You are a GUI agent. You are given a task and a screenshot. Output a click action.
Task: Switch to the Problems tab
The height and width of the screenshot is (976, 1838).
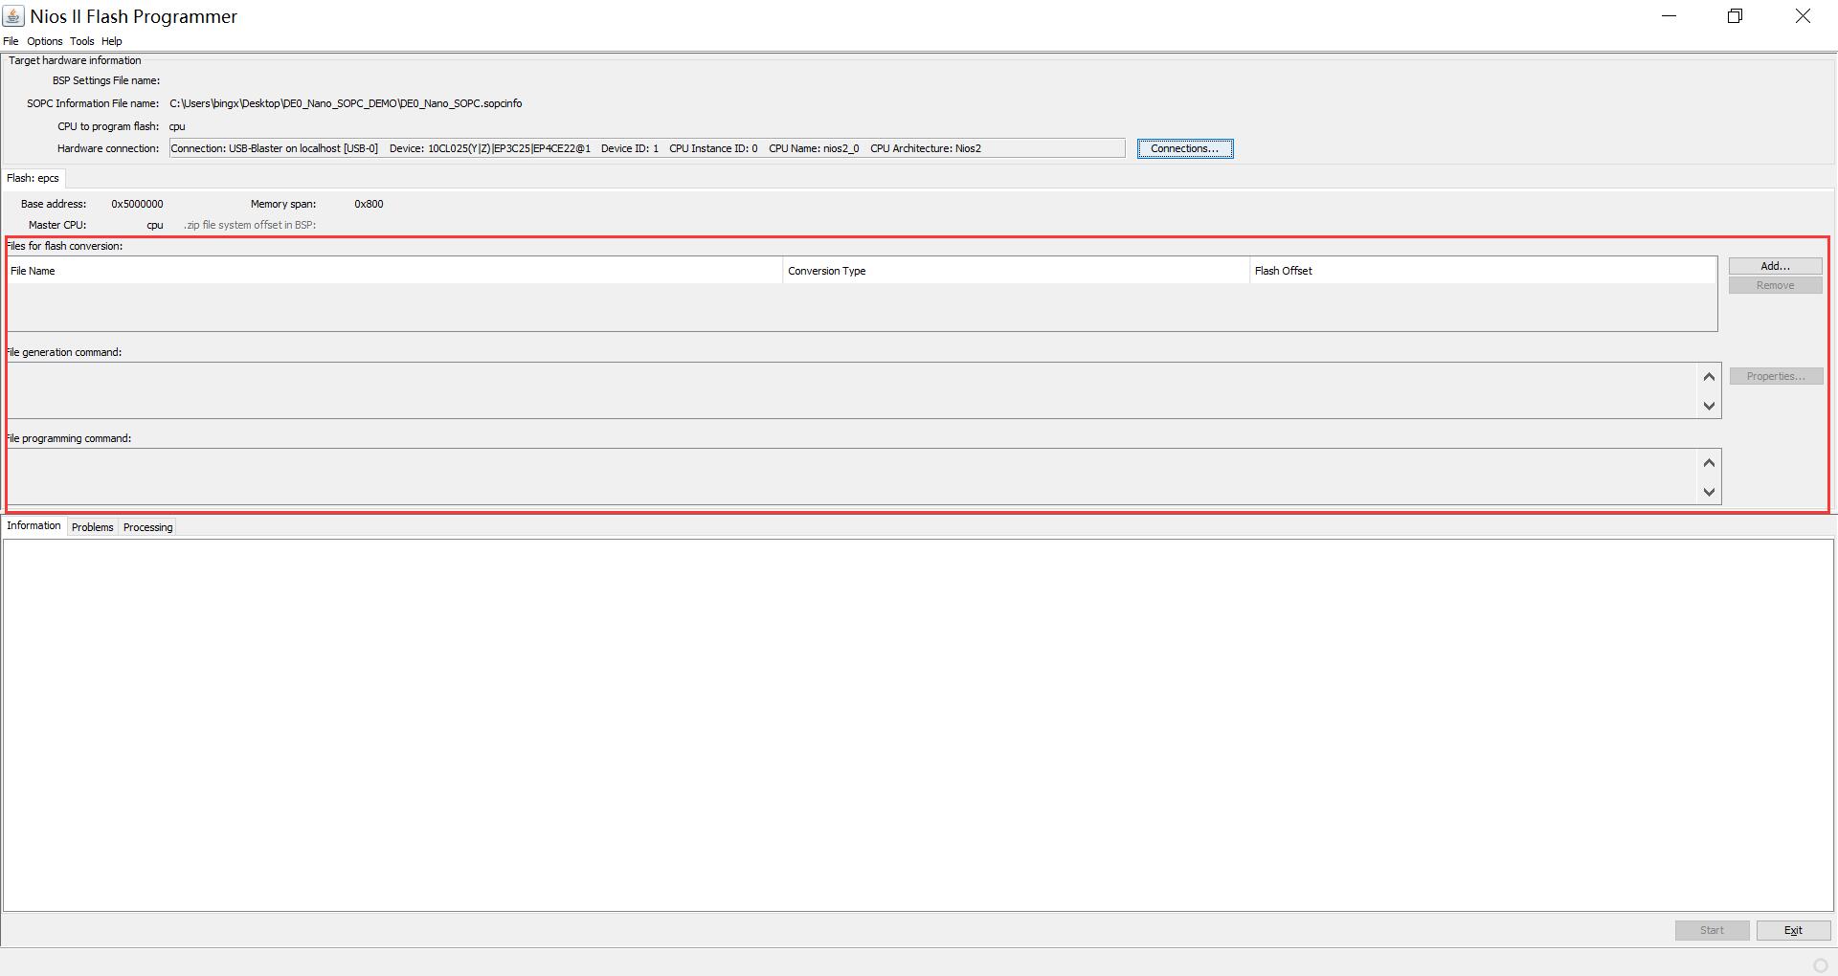[x=93, y=527]
